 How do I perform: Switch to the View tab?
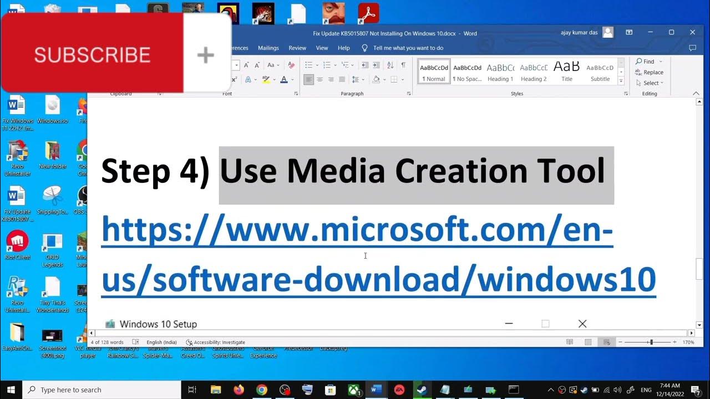point(322,48)
